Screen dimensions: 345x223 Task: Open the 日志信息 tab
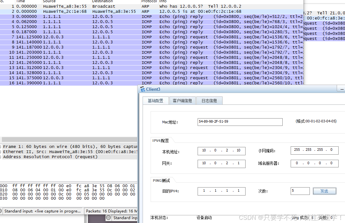pos(209,101)
